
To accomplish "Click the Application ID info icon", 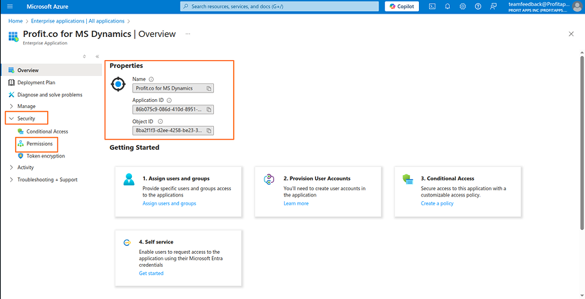I will [x=169, y=100].
